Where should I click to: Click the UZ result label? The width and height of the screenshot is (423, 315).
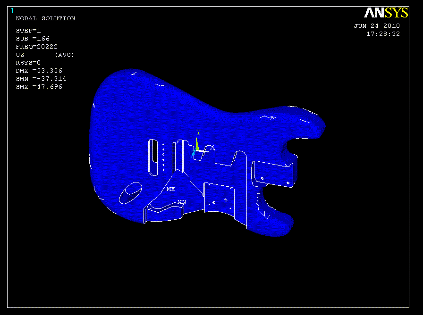[x=20, y=55]
